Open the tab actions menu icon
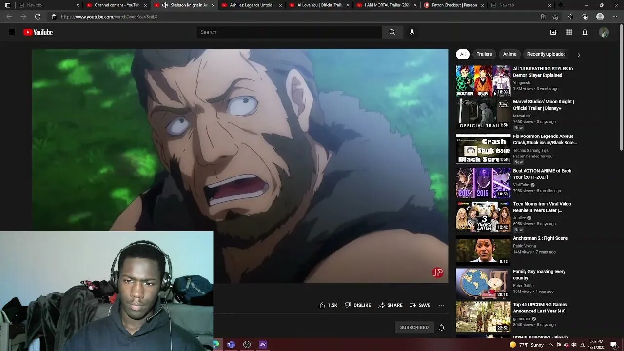 point(7,5)
